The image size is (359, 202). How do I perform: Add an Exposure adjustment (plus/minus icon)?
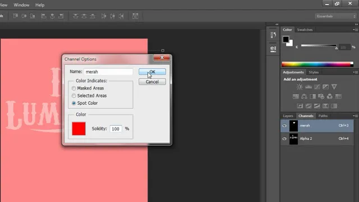[325, 87]
